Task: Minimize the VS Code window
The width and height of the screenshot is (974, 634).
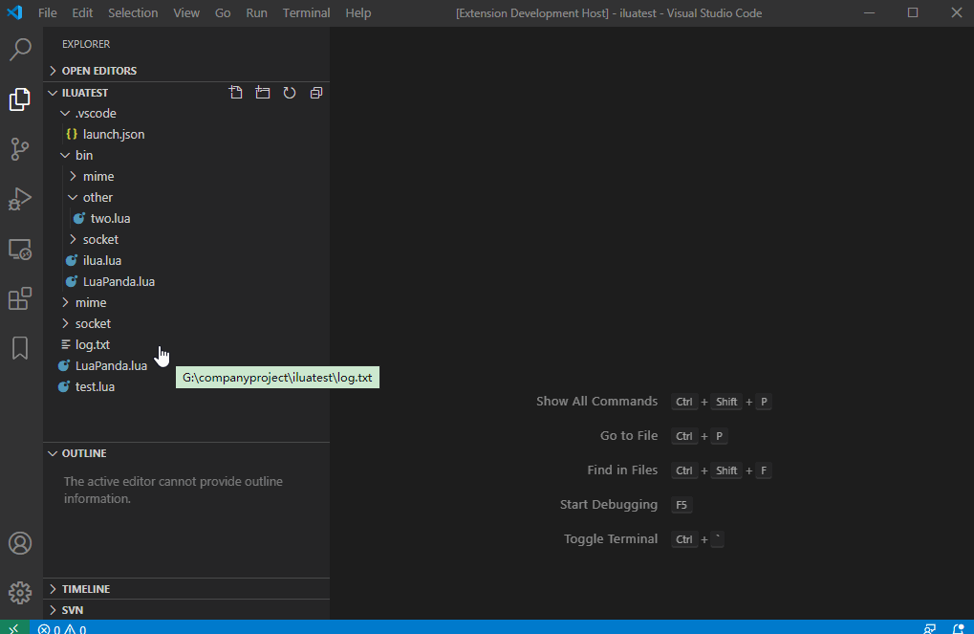Action: click(x=869, y=13)
